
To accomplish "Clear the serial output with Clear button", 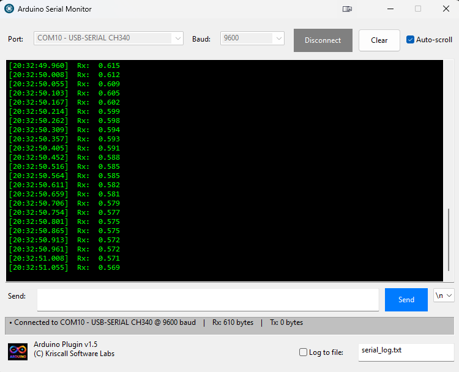I will coord(379,40).
